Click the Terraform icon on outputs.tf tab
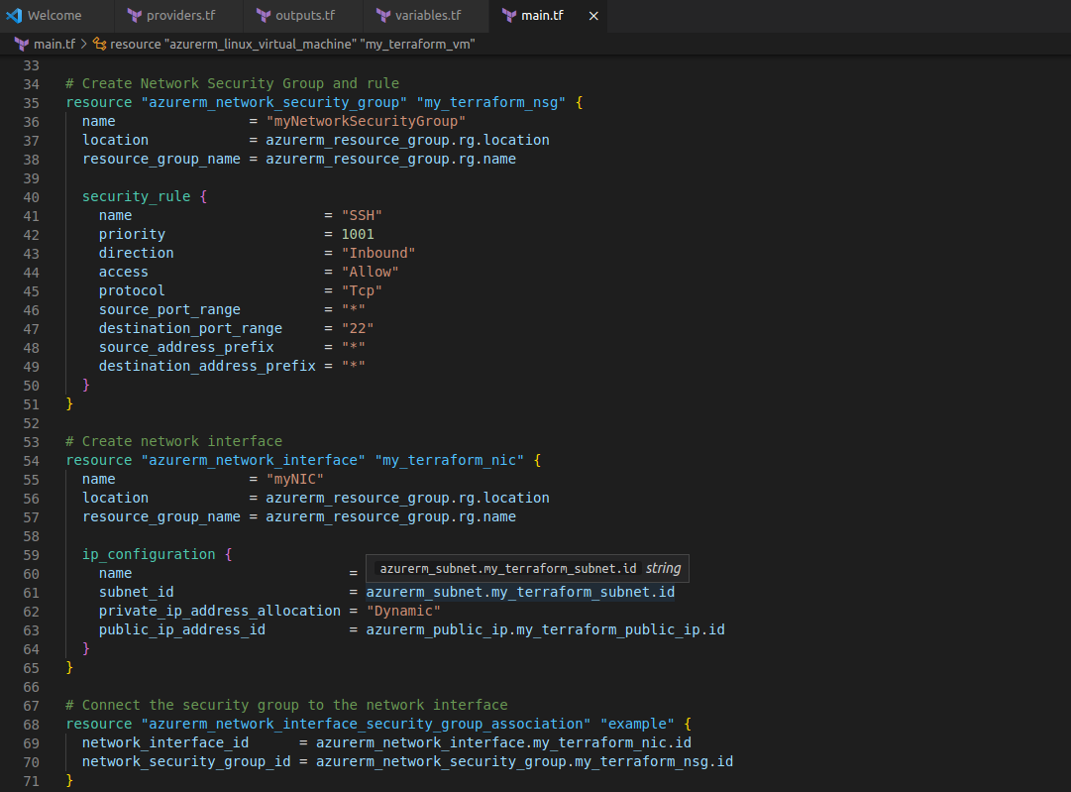The width and height of the screenshot is (1071, 792). [264, 16]
